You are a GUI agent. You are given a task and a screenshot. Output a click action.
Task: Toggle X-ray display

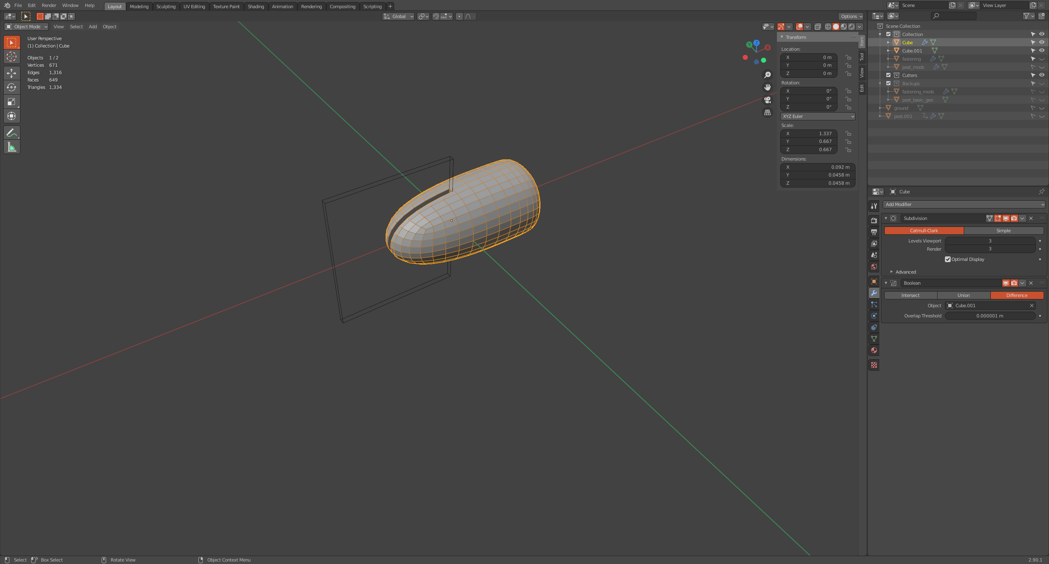tap(817, 27)
